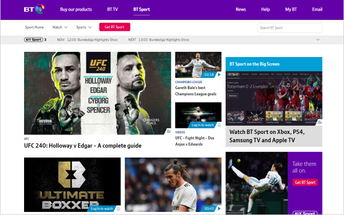Click NEXT 13:00 Bundesliga Highlights Show
This screenshot has height=215, width=344.
click(x=159, y=40)
